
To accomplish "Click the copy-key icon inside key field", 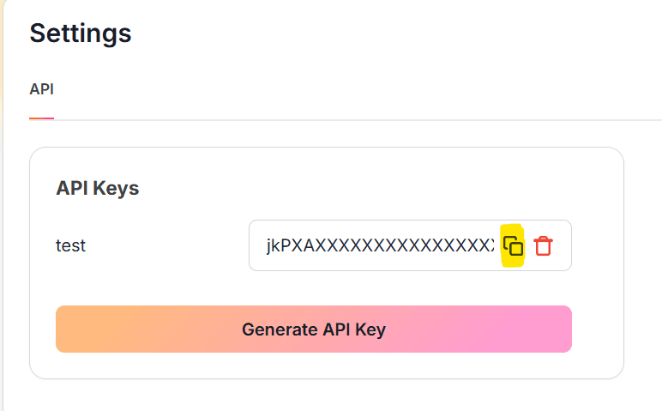I will (x=513, y=246).
